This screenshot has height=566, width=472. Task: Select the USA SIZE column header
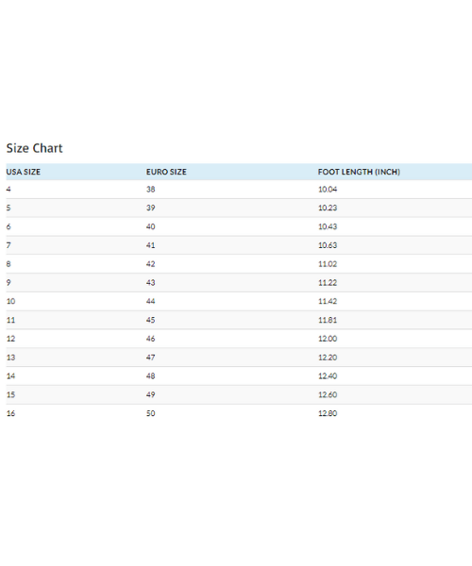pyautogui.click(x=23, y=172)
